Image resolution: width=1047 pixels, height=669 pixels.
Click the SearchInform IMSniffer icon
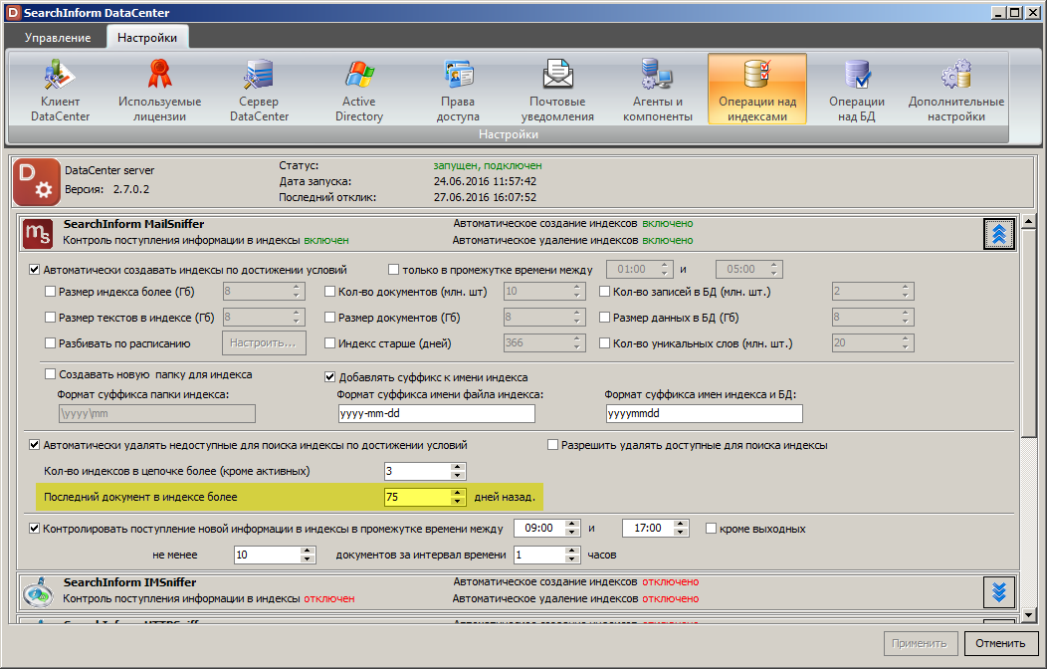(x=37, y=592)
